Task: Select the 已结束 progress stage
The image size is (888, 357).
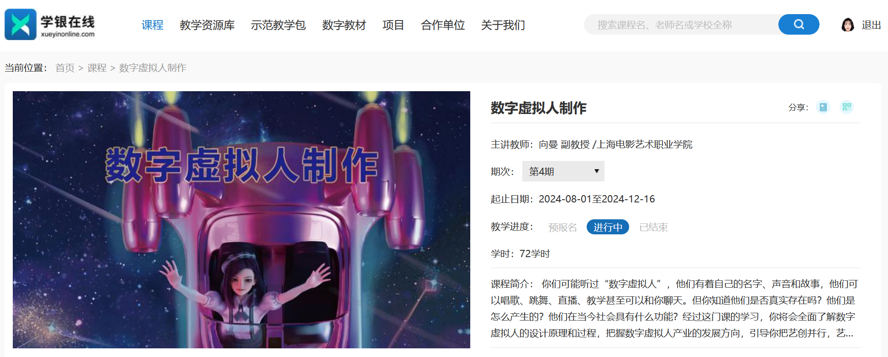Action: point(653,227)
